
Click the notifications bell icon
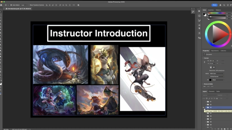(x=220, y=5)
